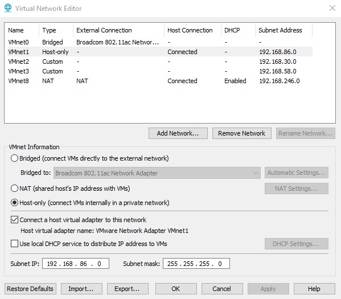The height and width of the screenshot is (299, 341).
Task: Click subnet address 192.168.246.0 cell
Action: (280, 81)
